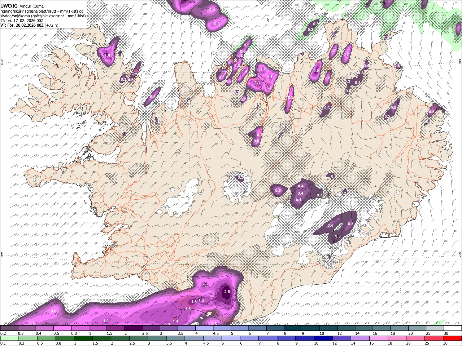462x346 pixels.
Task: Click the '20W' longitude label on the map
Action: (x=192, y=1)
